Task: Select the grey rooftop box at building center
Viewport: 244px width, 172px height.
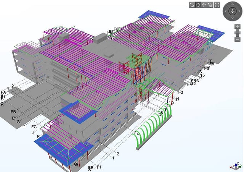Action: point(101,38)
